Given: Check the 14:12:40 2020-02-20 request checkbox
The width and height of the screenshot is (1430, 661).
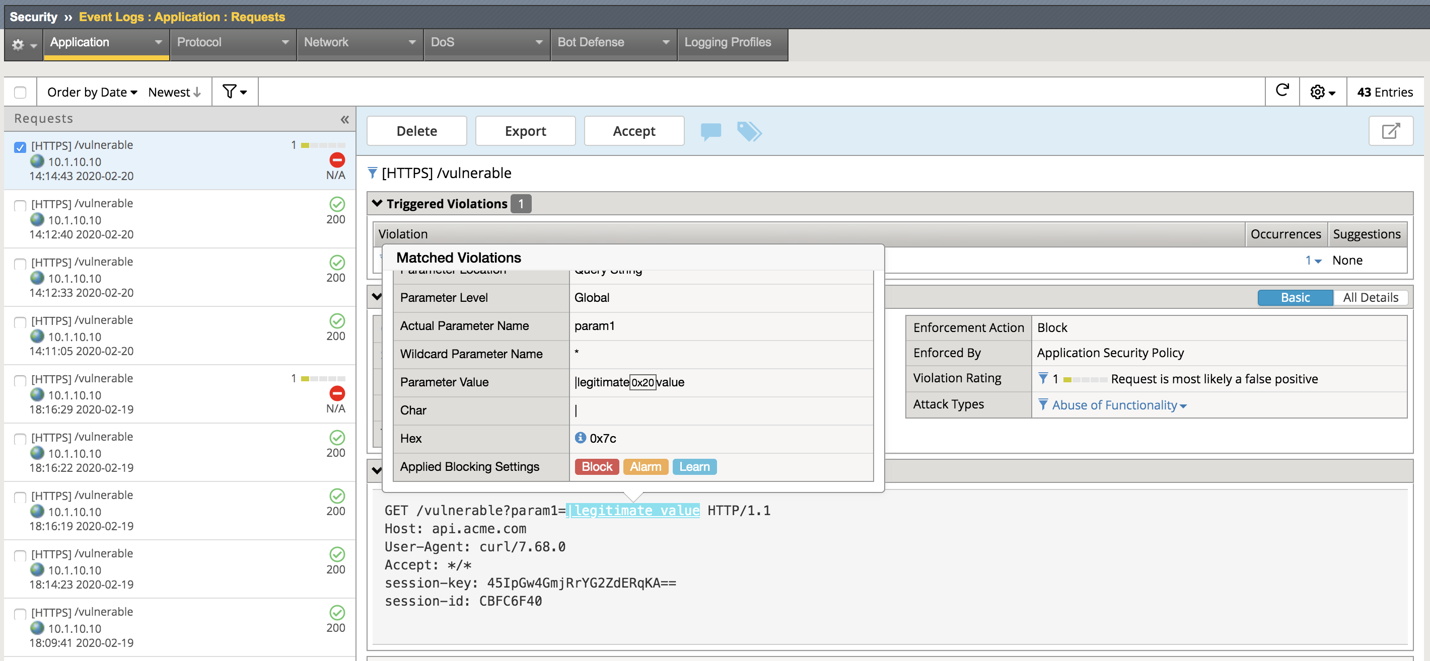Looking at the screenshot, I should click(x=20, y=206).
